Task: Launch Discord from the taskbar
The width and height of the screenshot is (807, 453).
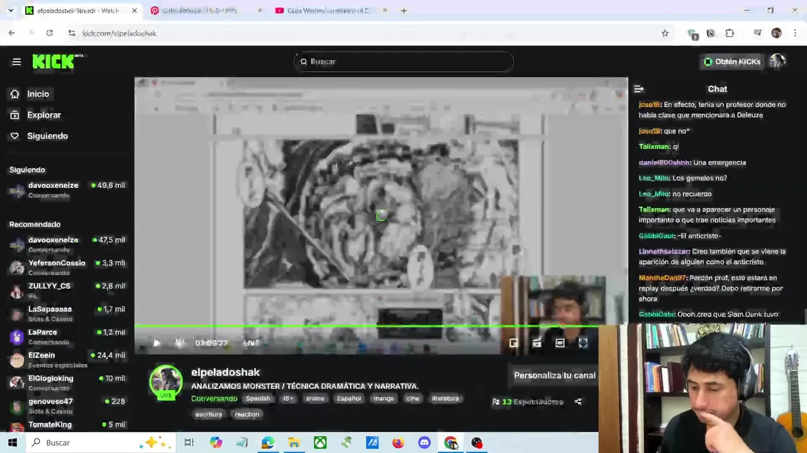Action: [424, 443]
